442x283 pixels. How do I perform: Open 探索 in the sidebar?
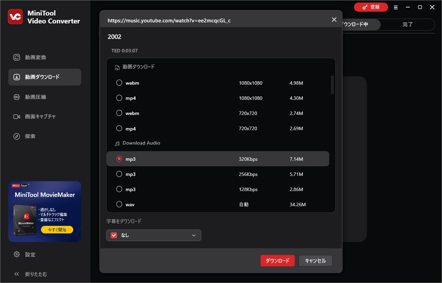[45, 136]
